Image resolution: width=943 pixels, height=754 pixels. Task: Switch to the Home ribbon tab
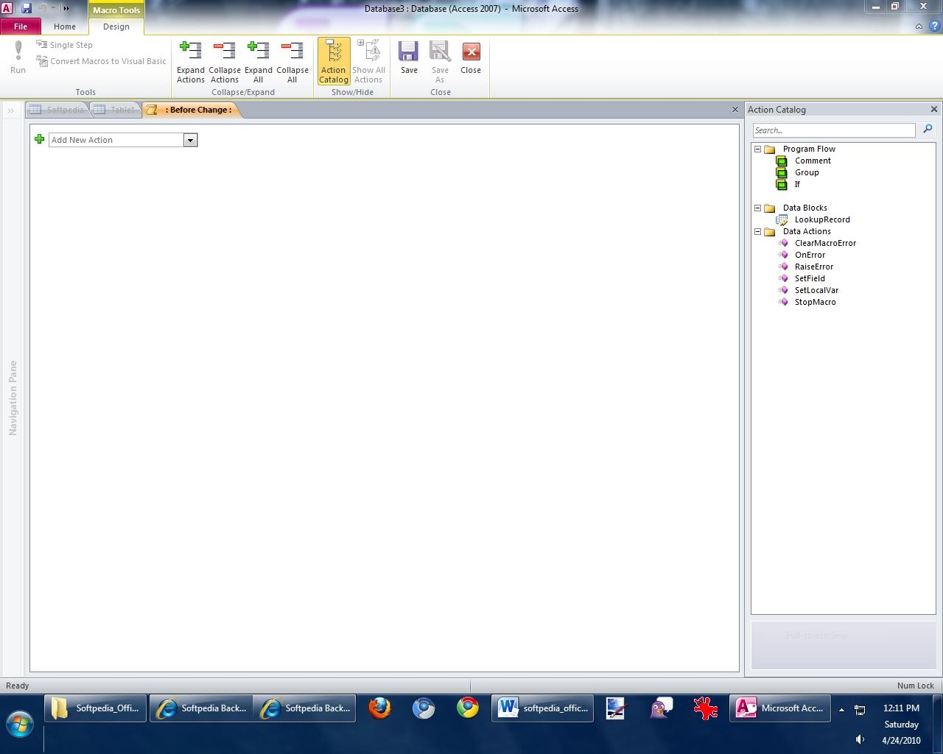point(65,27)
